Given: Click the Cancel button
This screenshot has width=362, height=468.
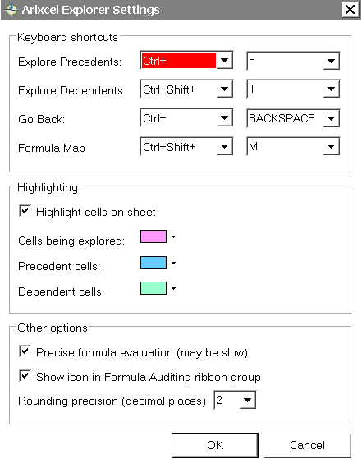Looking at the screenshot, I should pos(307,445).
